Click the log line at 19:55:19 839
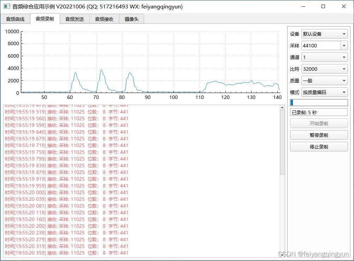The height and width of the screenshot is (261, 354). (x=67, y=166)
